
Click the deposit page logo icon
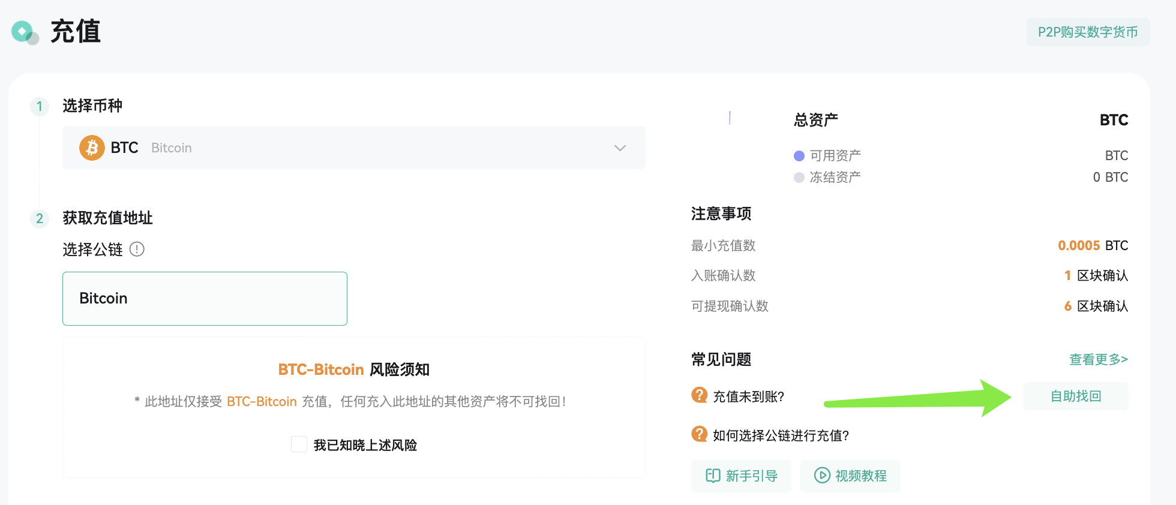point(25,32)
